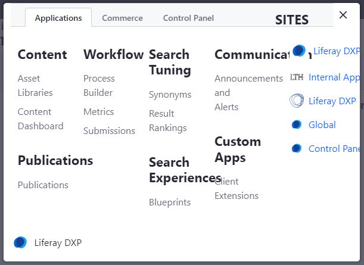
Task: Open the top Liferay DXP site link
Action: click(x=337, y=51)
